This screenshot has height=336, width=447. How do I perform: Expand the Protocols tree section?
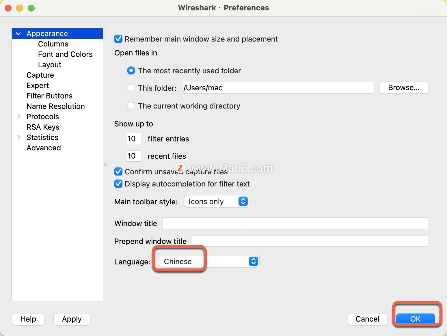(x=19, y=117)
